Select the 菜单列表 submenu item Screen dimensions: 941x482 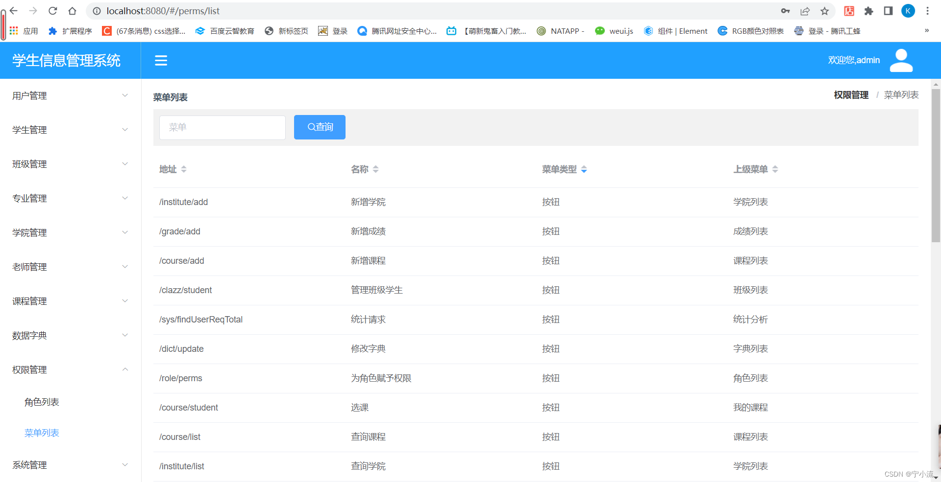point(70,433)
